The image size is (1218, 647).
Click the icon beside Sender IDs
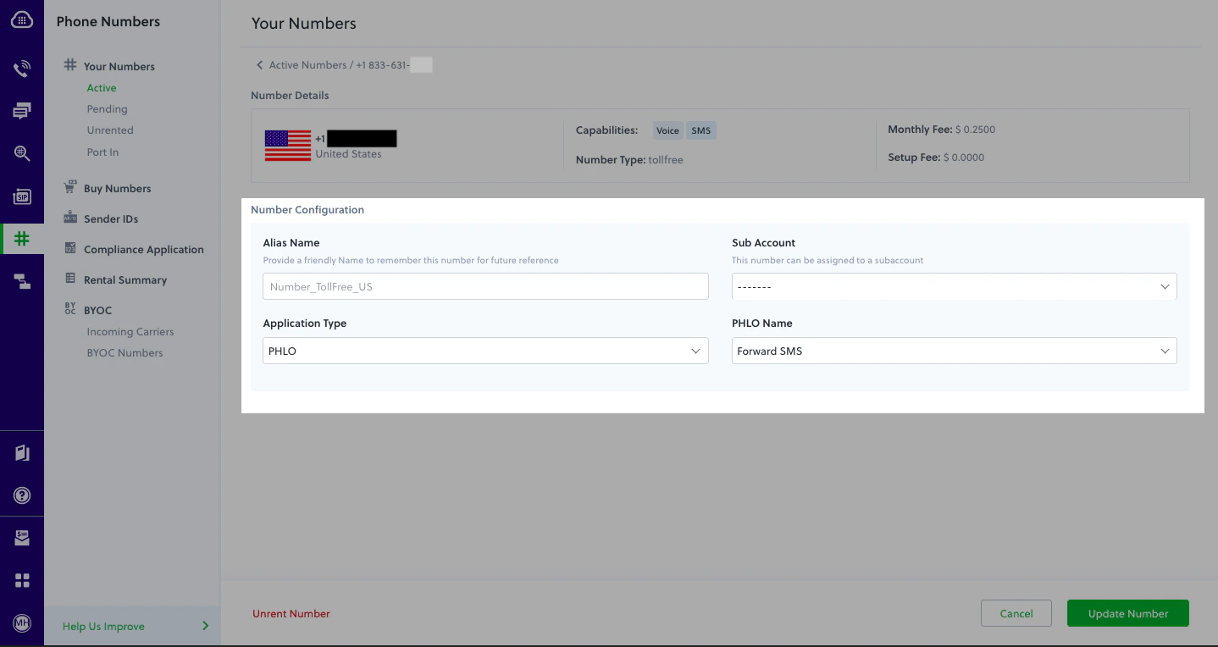(70, 218)
